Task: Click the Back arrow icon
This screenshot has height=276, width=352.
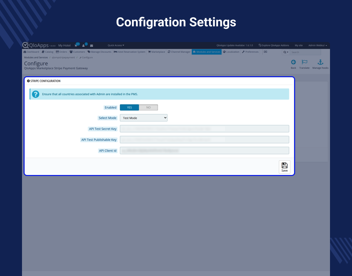Action: tap(294, 62)
